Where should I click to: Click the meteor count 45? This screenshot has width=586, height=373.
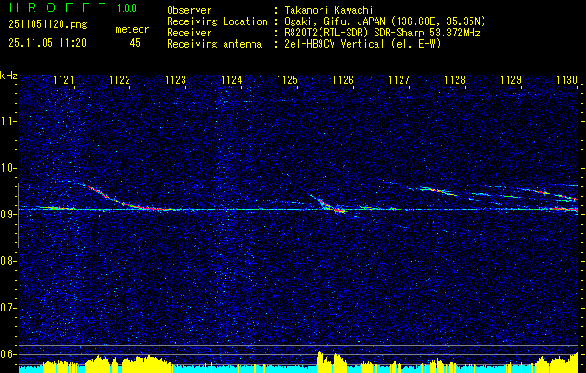135,43
